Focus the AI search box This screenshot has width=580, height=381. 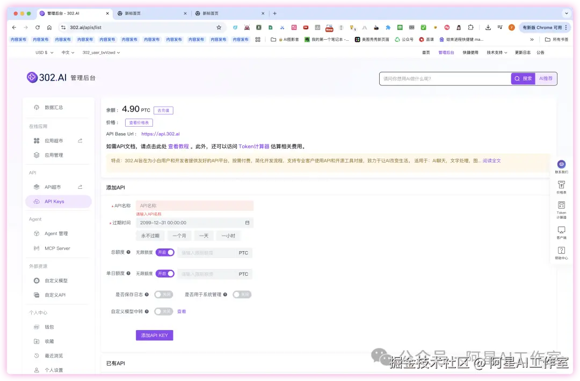tap(445, 79)
